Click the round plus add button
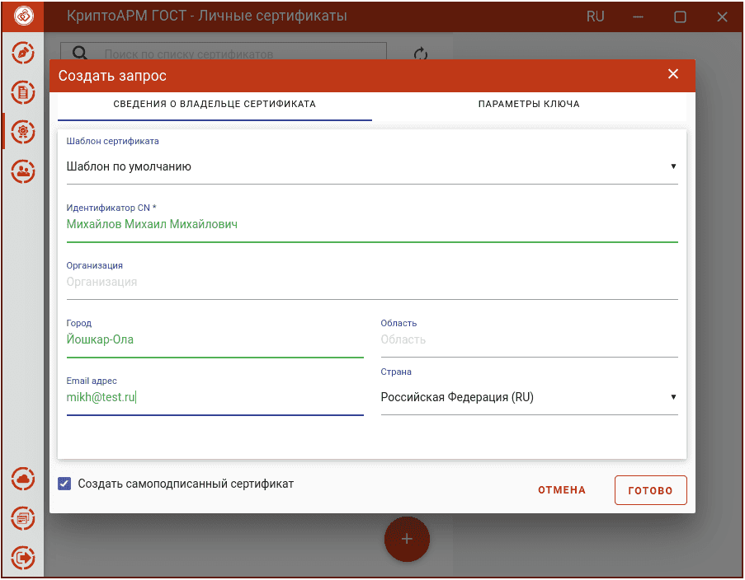Image resolution: width=745 pixels, height=580 pixels. click(x=407, y=539)
